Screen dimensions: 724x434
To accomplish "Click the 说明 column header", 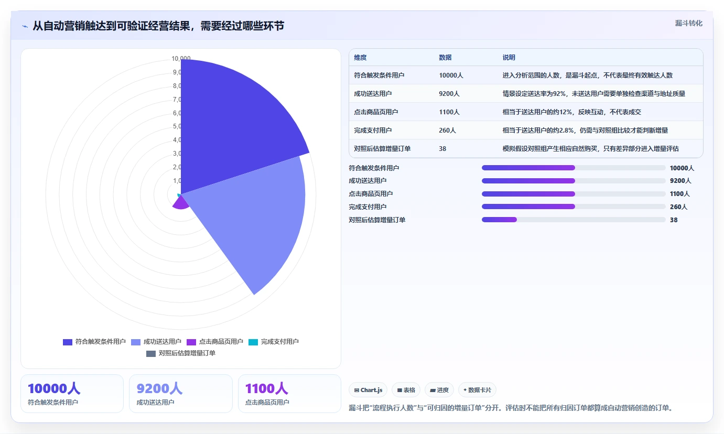I will (x=509, y=58).
